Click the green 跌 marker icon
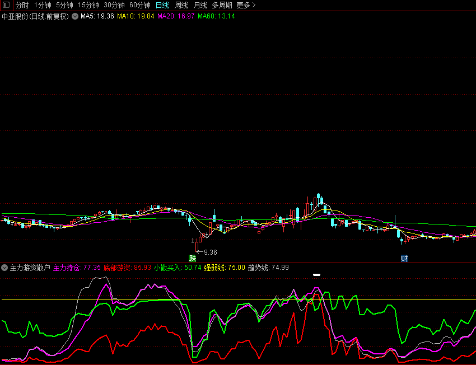This screenshot has width=476, height=365. pos(193,258)
